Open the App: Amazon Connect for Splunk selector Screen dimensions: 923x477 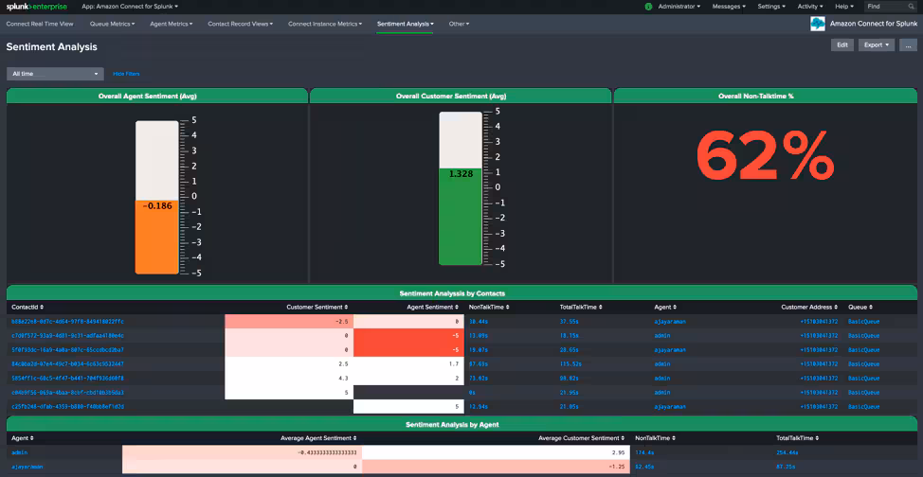click(130, 7)
